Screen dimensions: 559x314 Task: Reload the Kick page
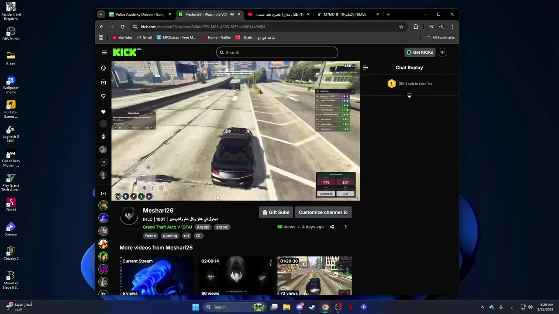[x=123, y=27]
